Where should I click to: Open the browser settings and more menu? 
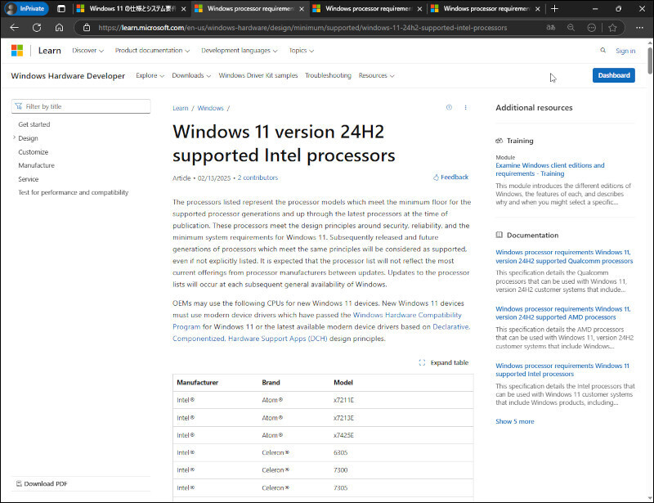coord(639,28)
